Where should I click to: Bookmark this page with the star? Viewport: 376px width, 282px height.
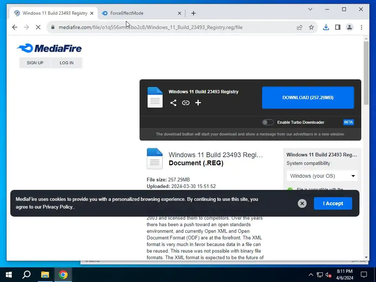pyautogui.click(x=311, y=27)
